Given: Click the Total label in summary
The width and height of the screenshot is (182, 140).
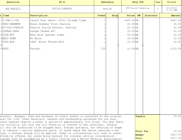Looking at the screenshot, I should [x=139, y=138].
